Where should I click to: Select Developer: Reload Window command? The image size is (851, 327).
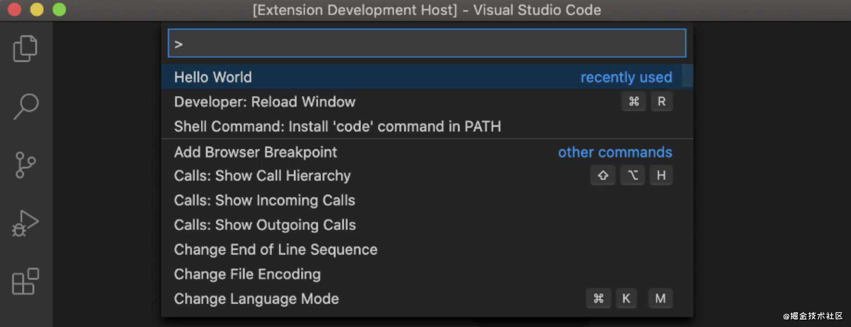pyautogui.click(x=427, y=101)
